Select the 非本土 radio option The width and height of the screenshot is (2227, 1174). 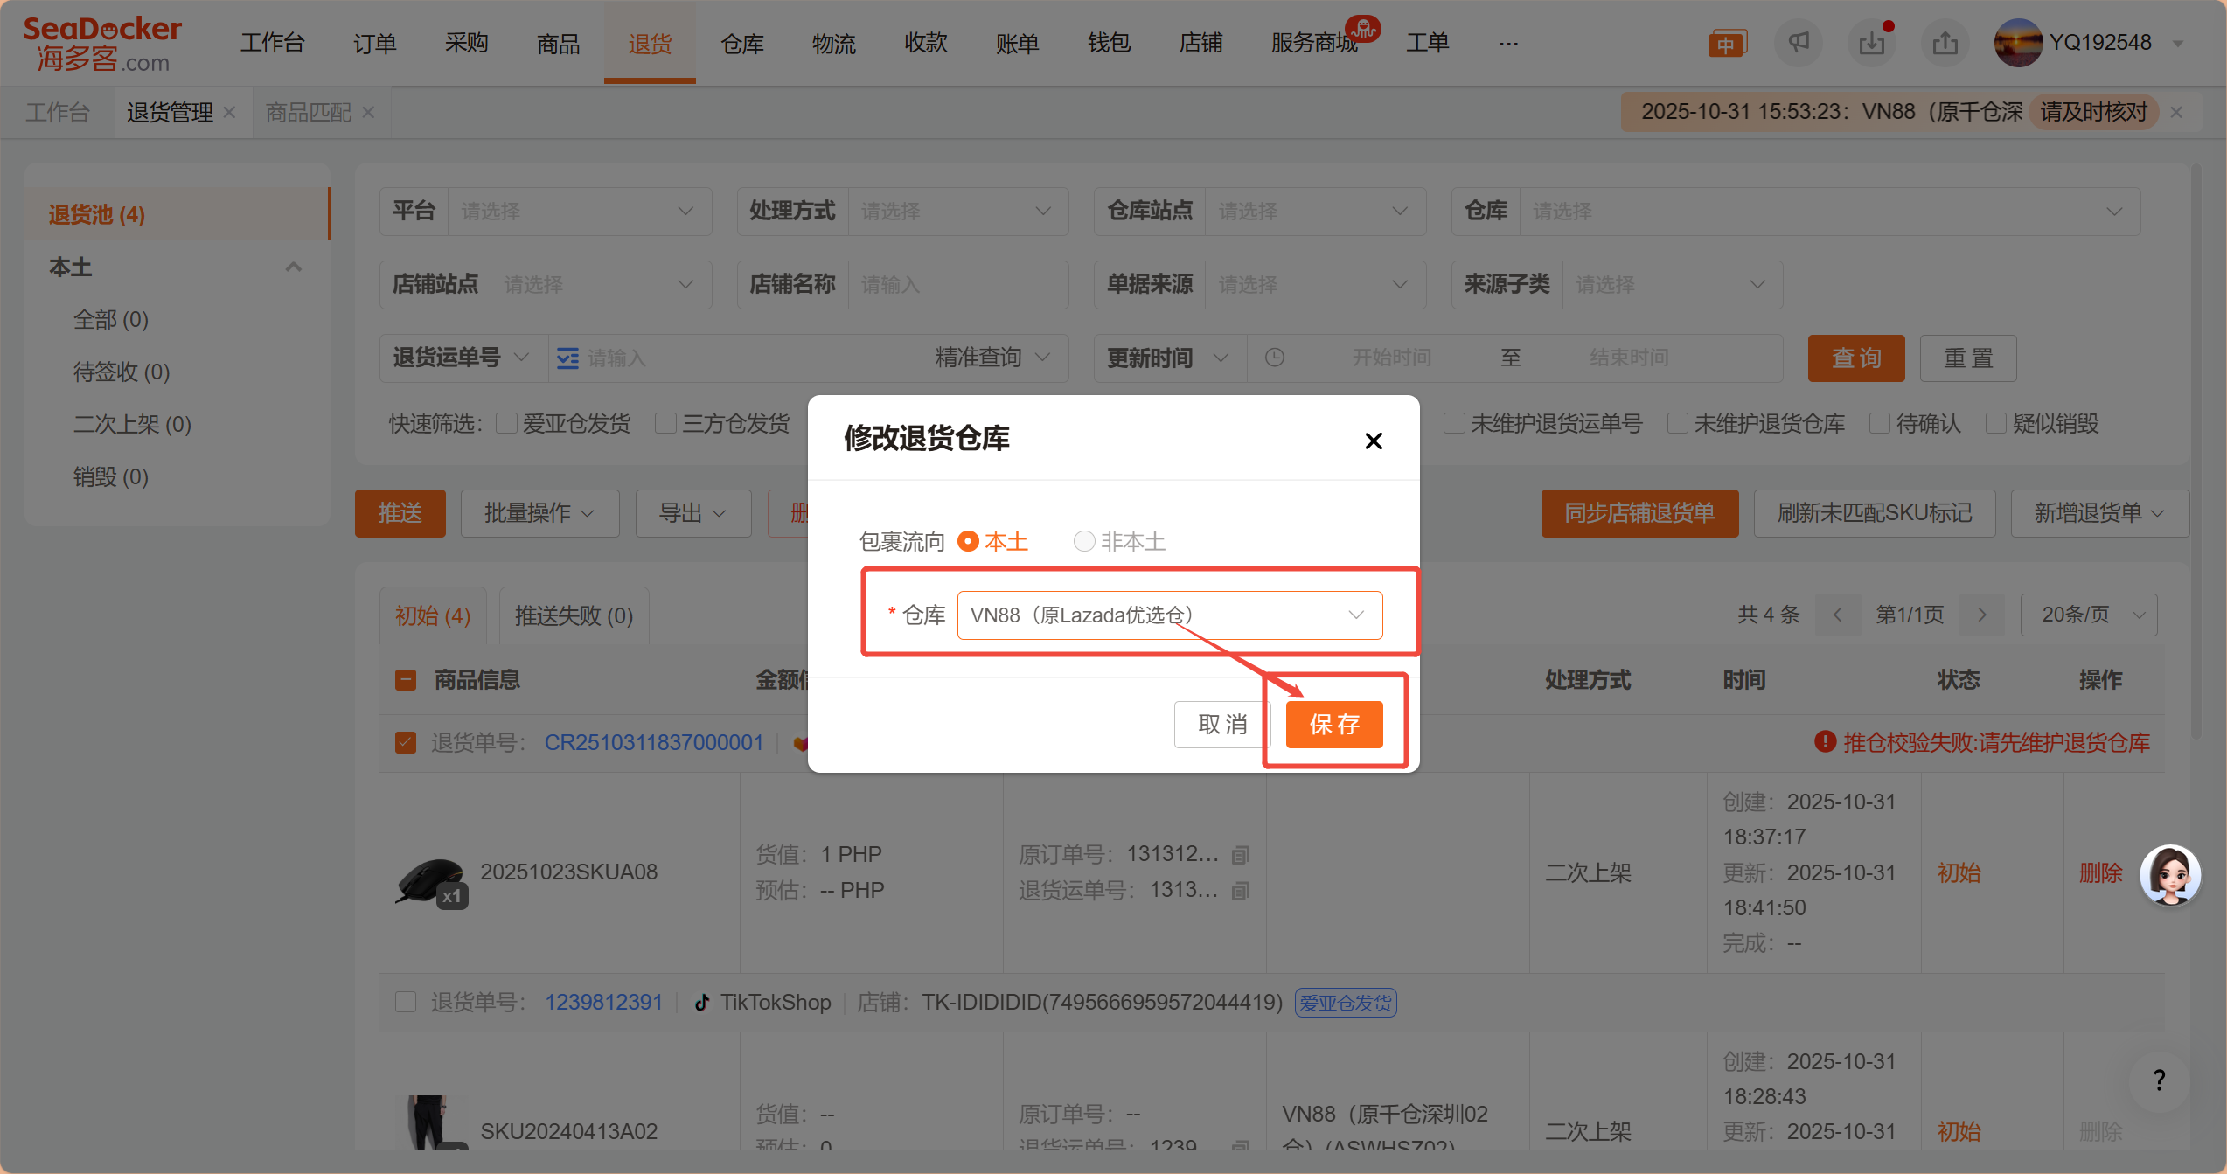pos(1084,541)
